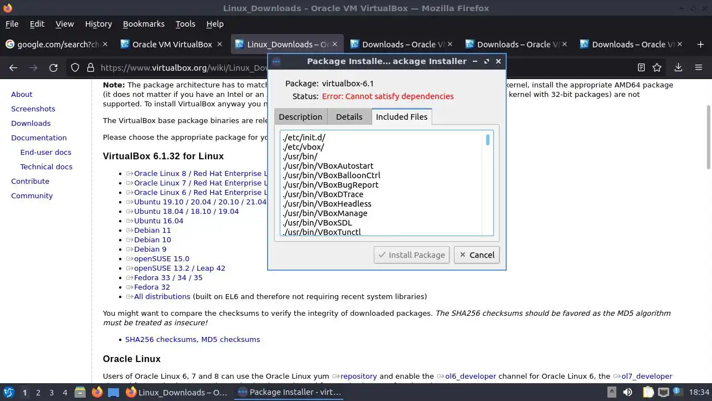
Task: Open the volume control tray icon
Action: tap(627, 392)
